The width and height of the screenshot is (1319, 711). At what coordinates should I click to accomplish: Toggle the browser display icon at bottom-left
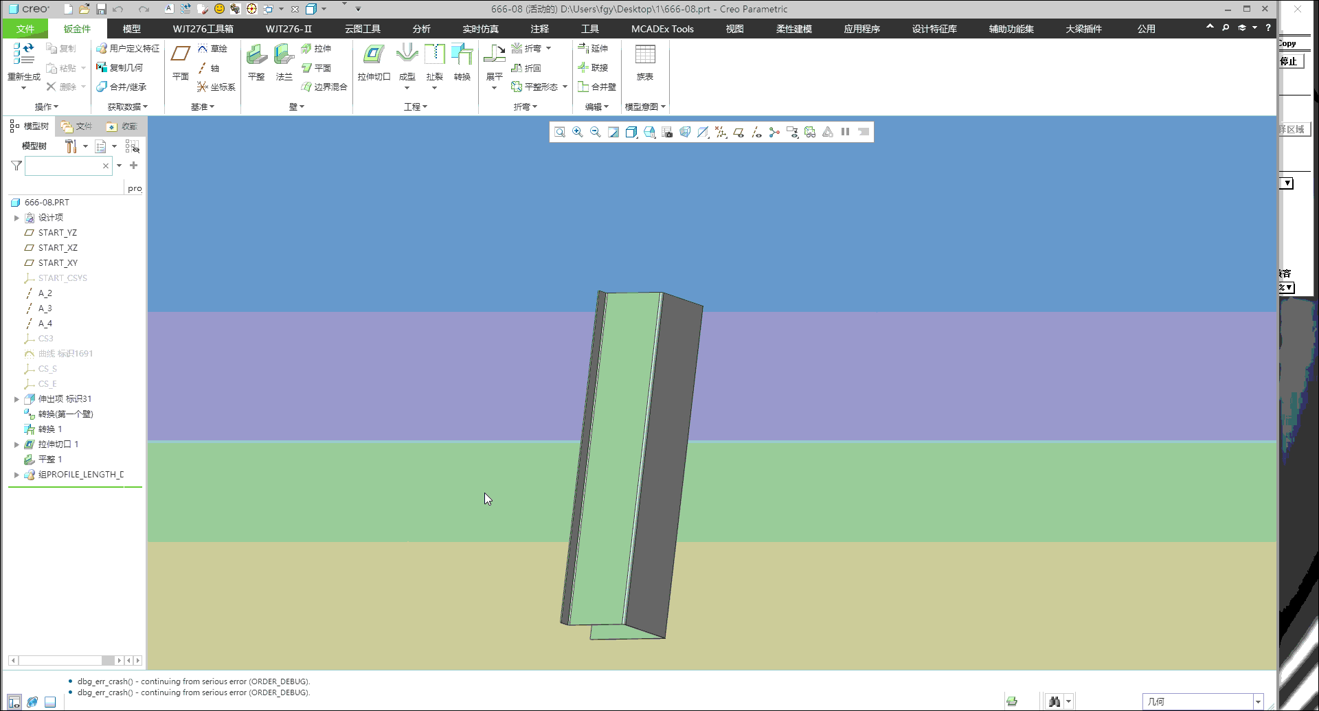pyautogui.click(x=32, y=702)
